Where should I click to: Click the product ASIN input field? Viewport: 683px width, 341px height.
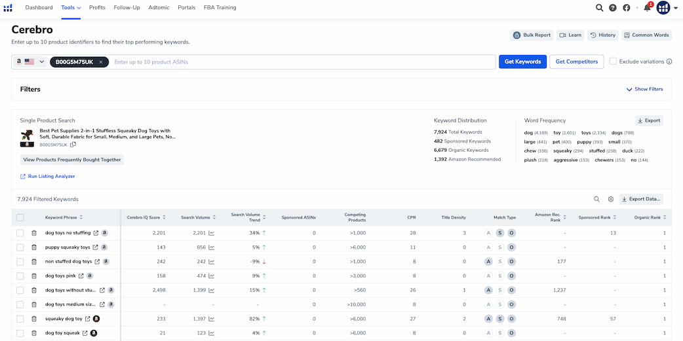point(302,62)
